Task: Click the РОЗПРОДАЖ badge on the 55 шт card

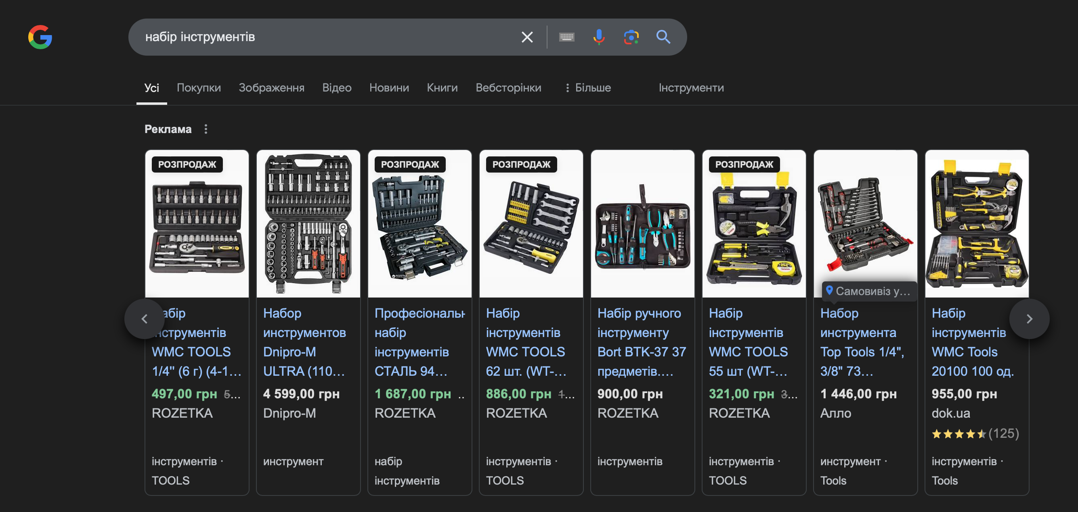Action: 744,164
